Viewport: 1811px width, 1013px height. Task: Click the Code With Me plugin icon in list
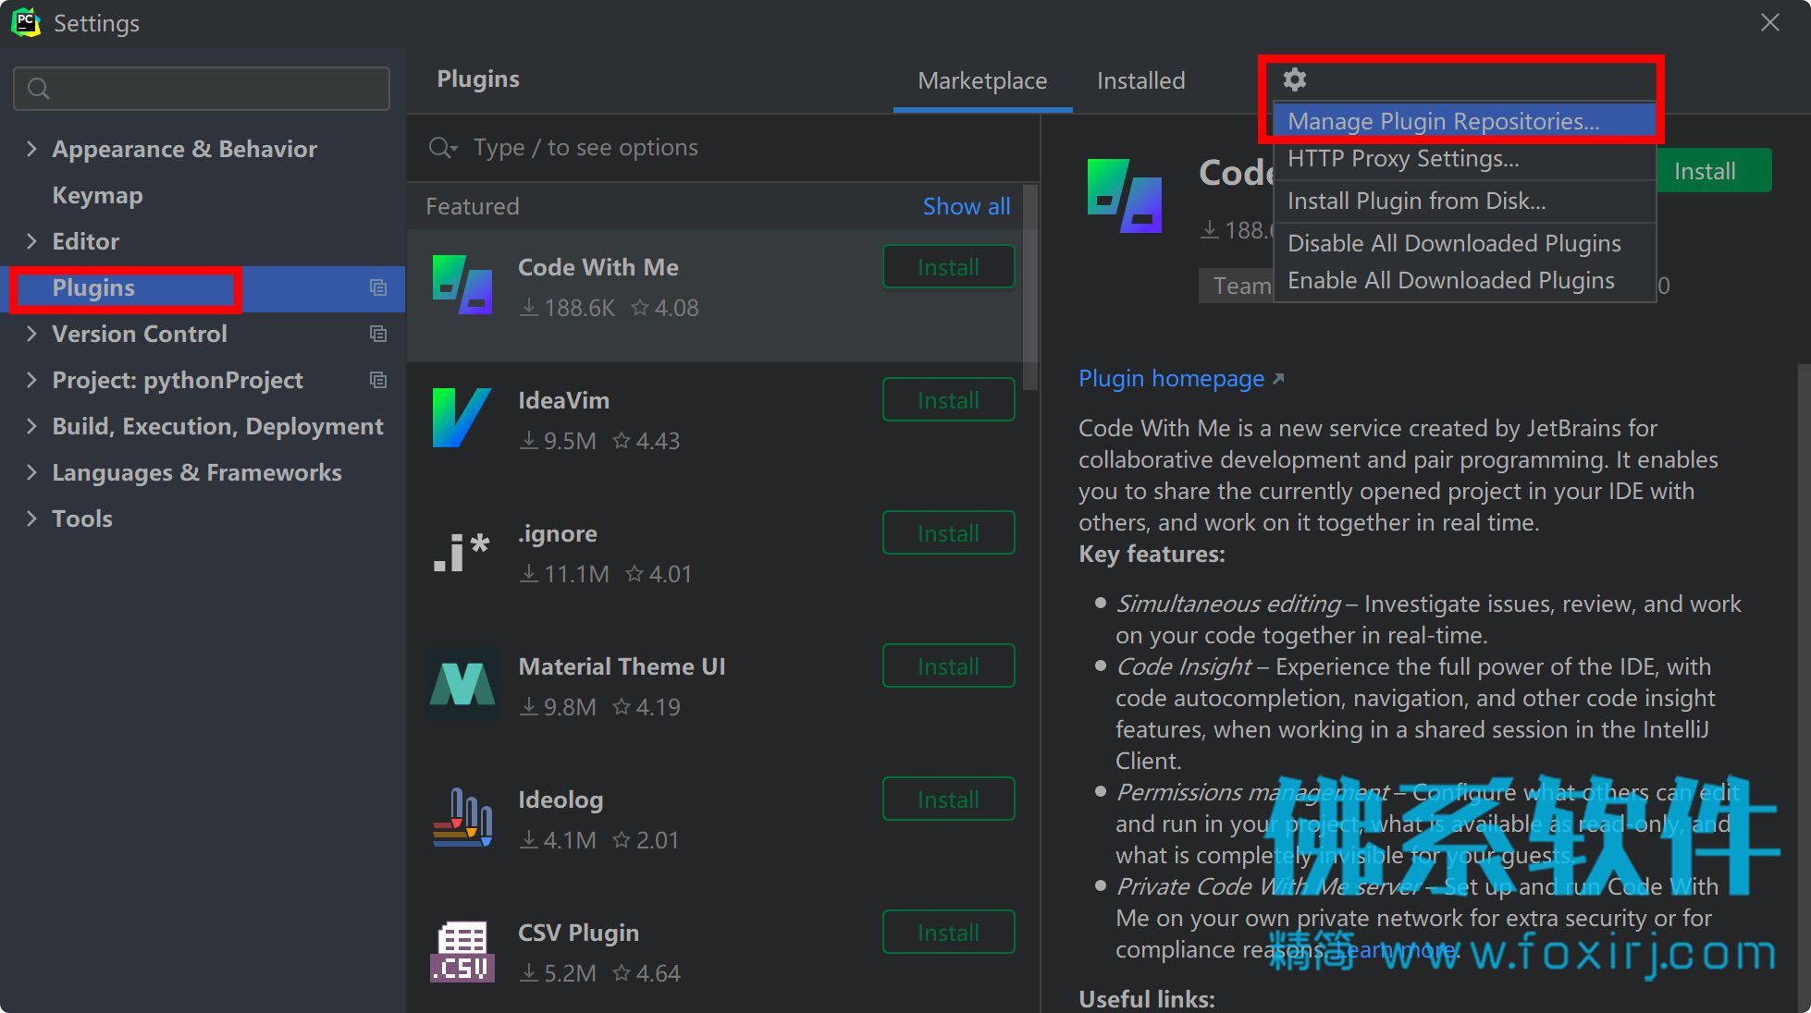(x=462, y=285)
